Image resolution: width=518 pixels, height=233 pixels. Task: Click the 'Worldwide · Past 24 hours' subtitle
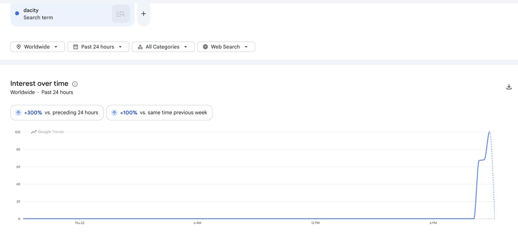pos(42,92)
